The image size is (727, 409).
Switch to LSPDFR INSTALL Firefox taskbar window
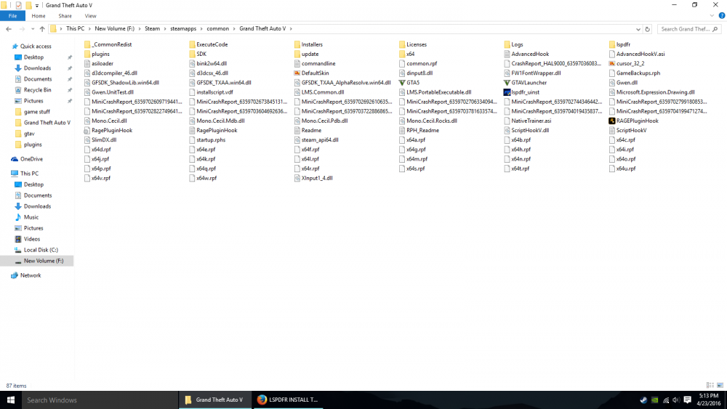point(288,400)
